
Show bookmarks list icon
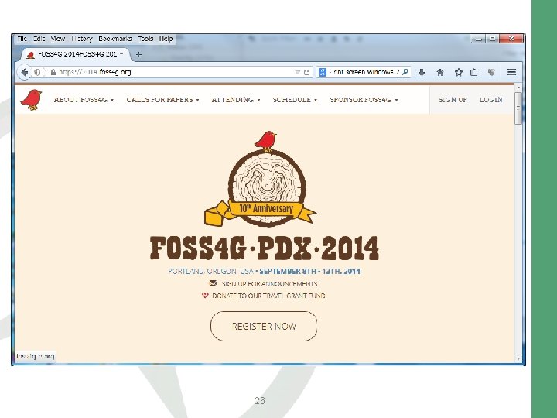(474, 72)
